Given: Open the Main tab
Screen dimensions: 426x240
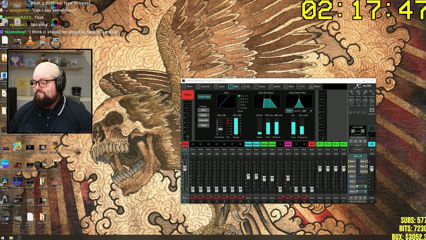Looking at the screenshot, I should [x=289, y=86].
